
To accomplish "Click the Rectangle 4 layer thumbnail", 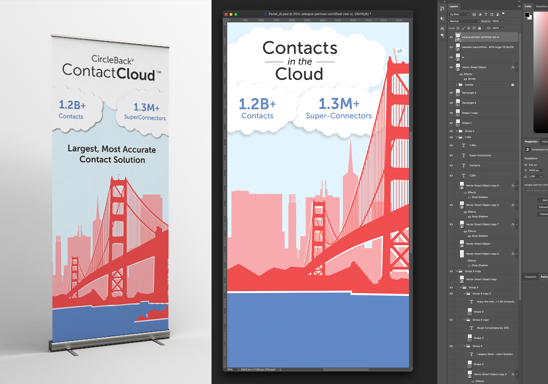I will pyautogui.click(x=458, y=93).
